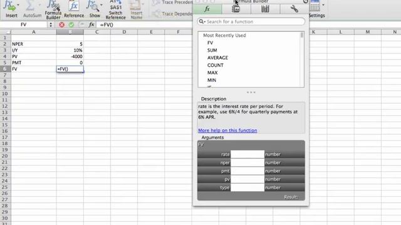Expand the Show dropdown arrow
401x225 pixels.
(x=102, y=5)
